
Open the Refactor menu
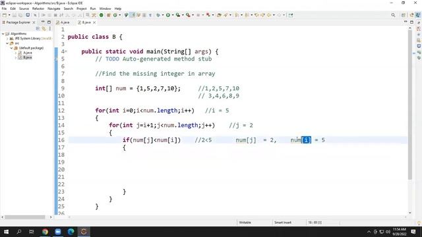click(38, 9)
